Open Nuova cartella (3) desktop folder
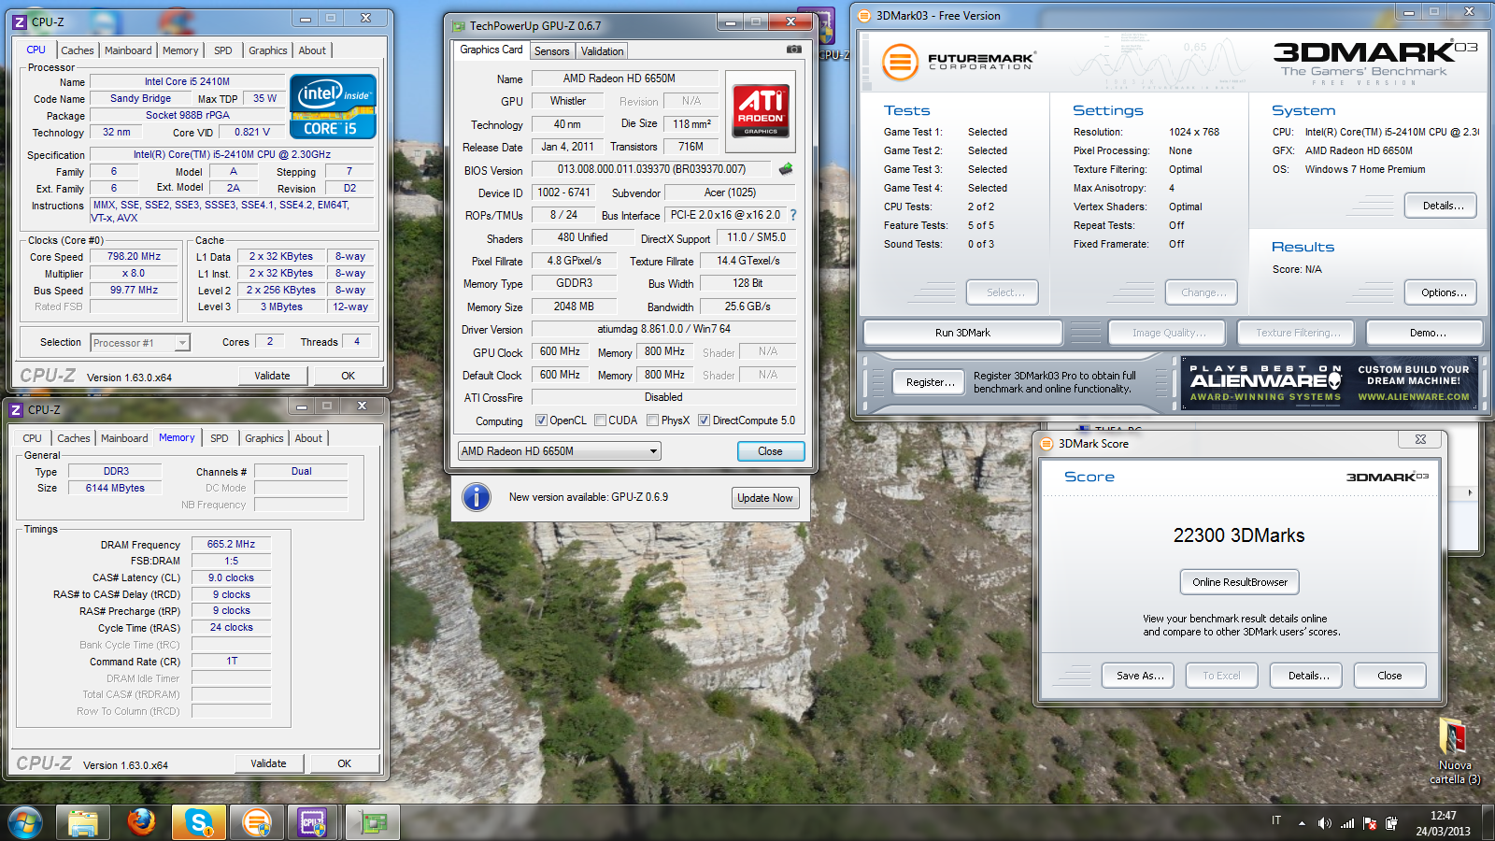Screen dimensions: 1495x841 pos(1454,750)
